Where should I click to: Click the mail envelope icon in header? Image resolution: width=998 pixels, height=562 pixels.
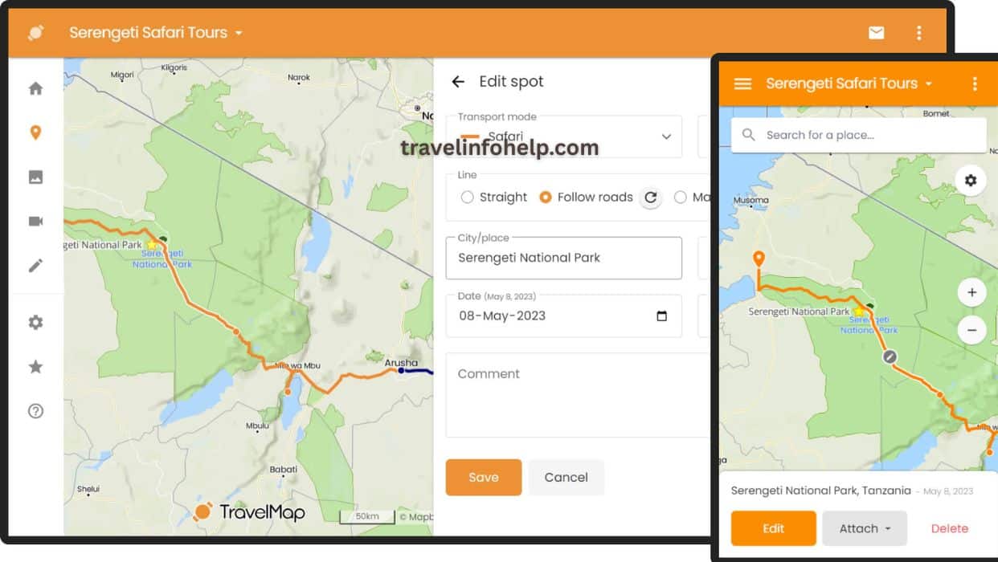point(876,33)
